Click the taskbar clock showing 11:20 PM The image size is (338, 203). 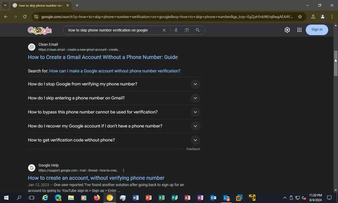coord(315,198)
